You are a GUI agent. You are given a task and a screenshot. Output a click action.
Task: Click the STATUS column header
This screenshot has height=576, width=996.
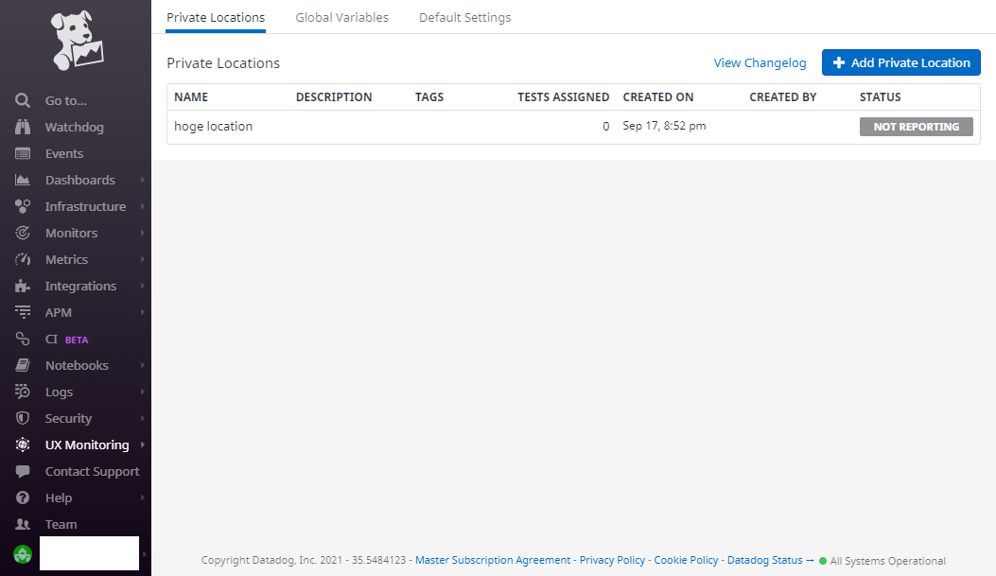(881, 97)
